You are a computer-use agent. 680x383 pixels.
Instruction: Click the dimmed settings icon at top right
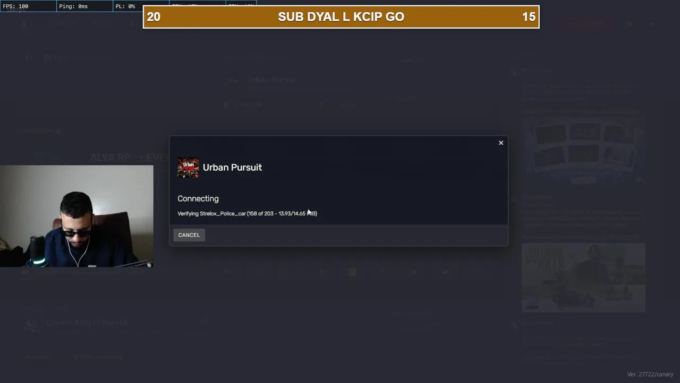(630, 24)
